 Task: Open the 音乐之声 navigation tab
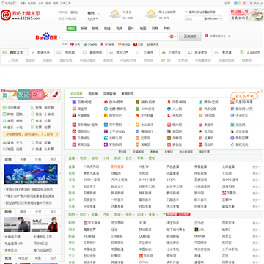[120, 52]
